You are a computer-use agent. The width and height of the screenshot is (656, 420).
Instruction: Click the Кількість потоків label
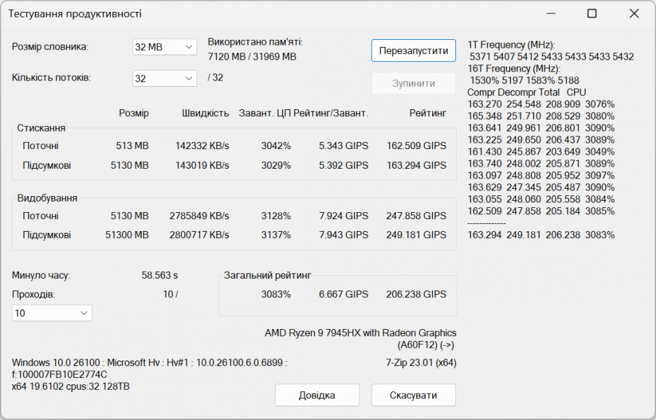point(51,78)
